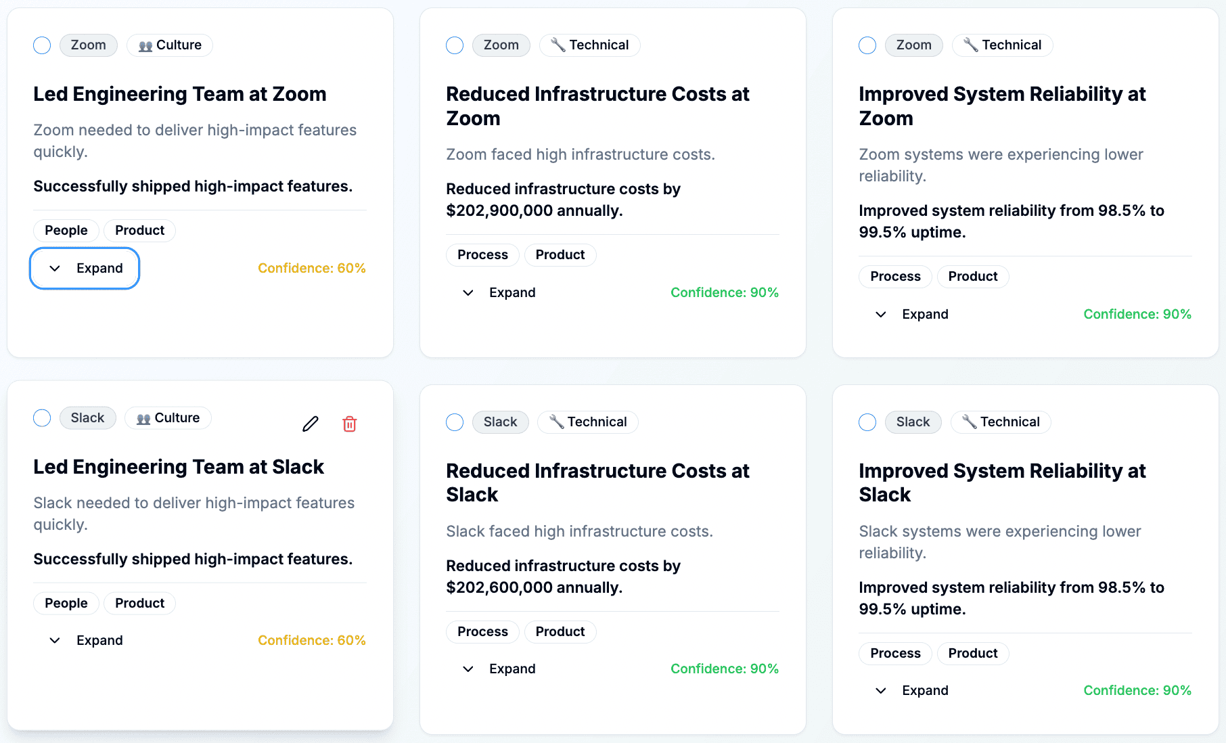Expand the Reduced Infrastructure Costs at Zoom card
1226x743 pixels.
coord(498,292)
